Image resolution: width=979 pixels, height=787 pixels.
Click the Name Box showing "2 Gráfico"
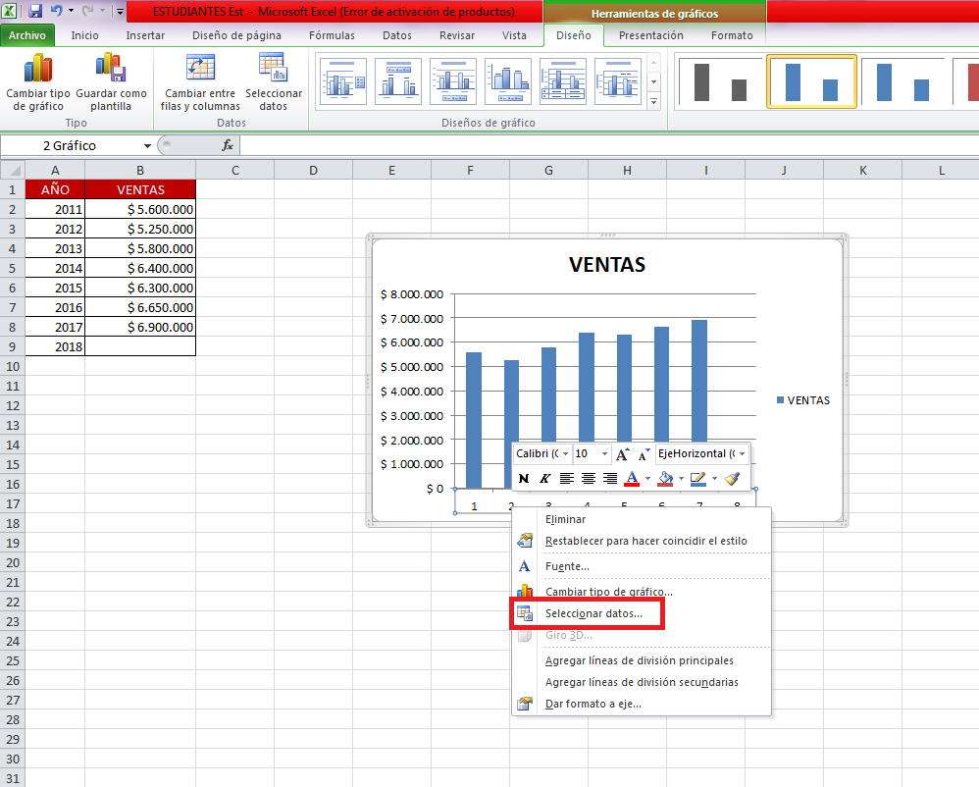point(69,144)
